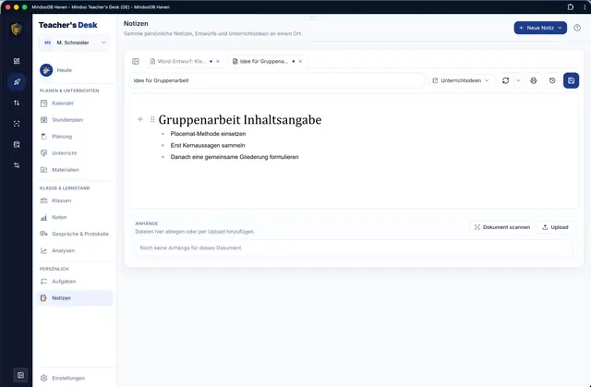
Task: Click bullet text Placemat-Methode einsetzen
Action: 208,134
